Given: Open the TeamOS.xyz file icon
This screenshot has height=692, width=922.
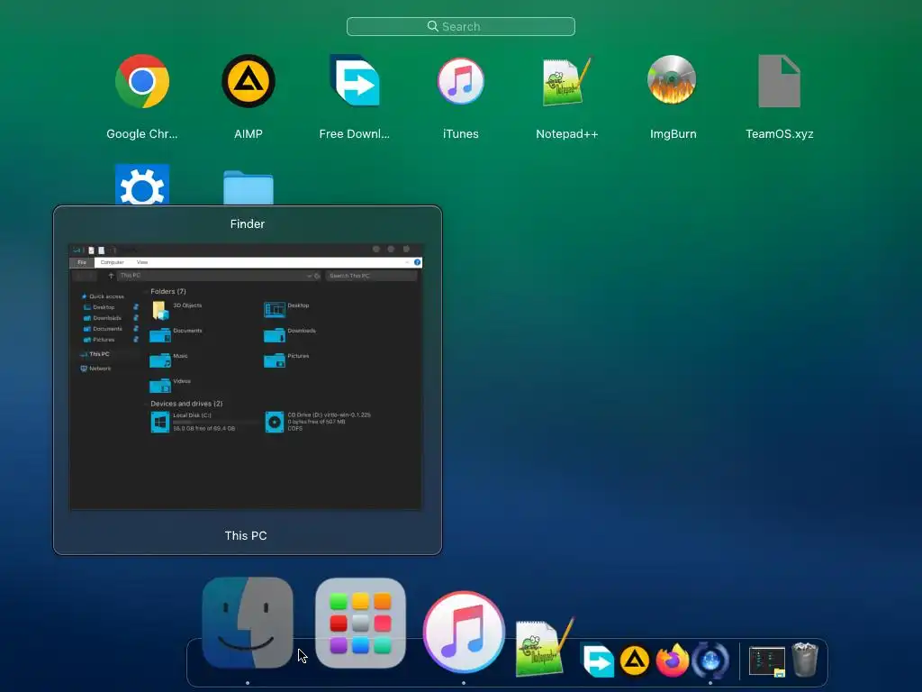Looking at the screenshot, I should coord(779,81).
